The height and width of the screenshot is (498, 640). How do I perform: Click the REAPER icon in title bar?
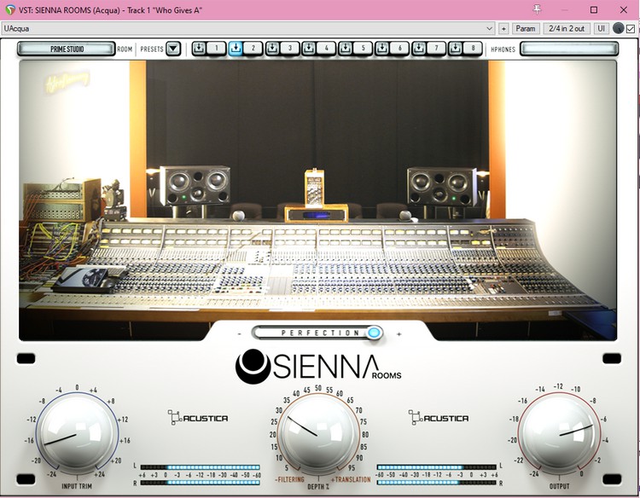click(x=10, y=9)
